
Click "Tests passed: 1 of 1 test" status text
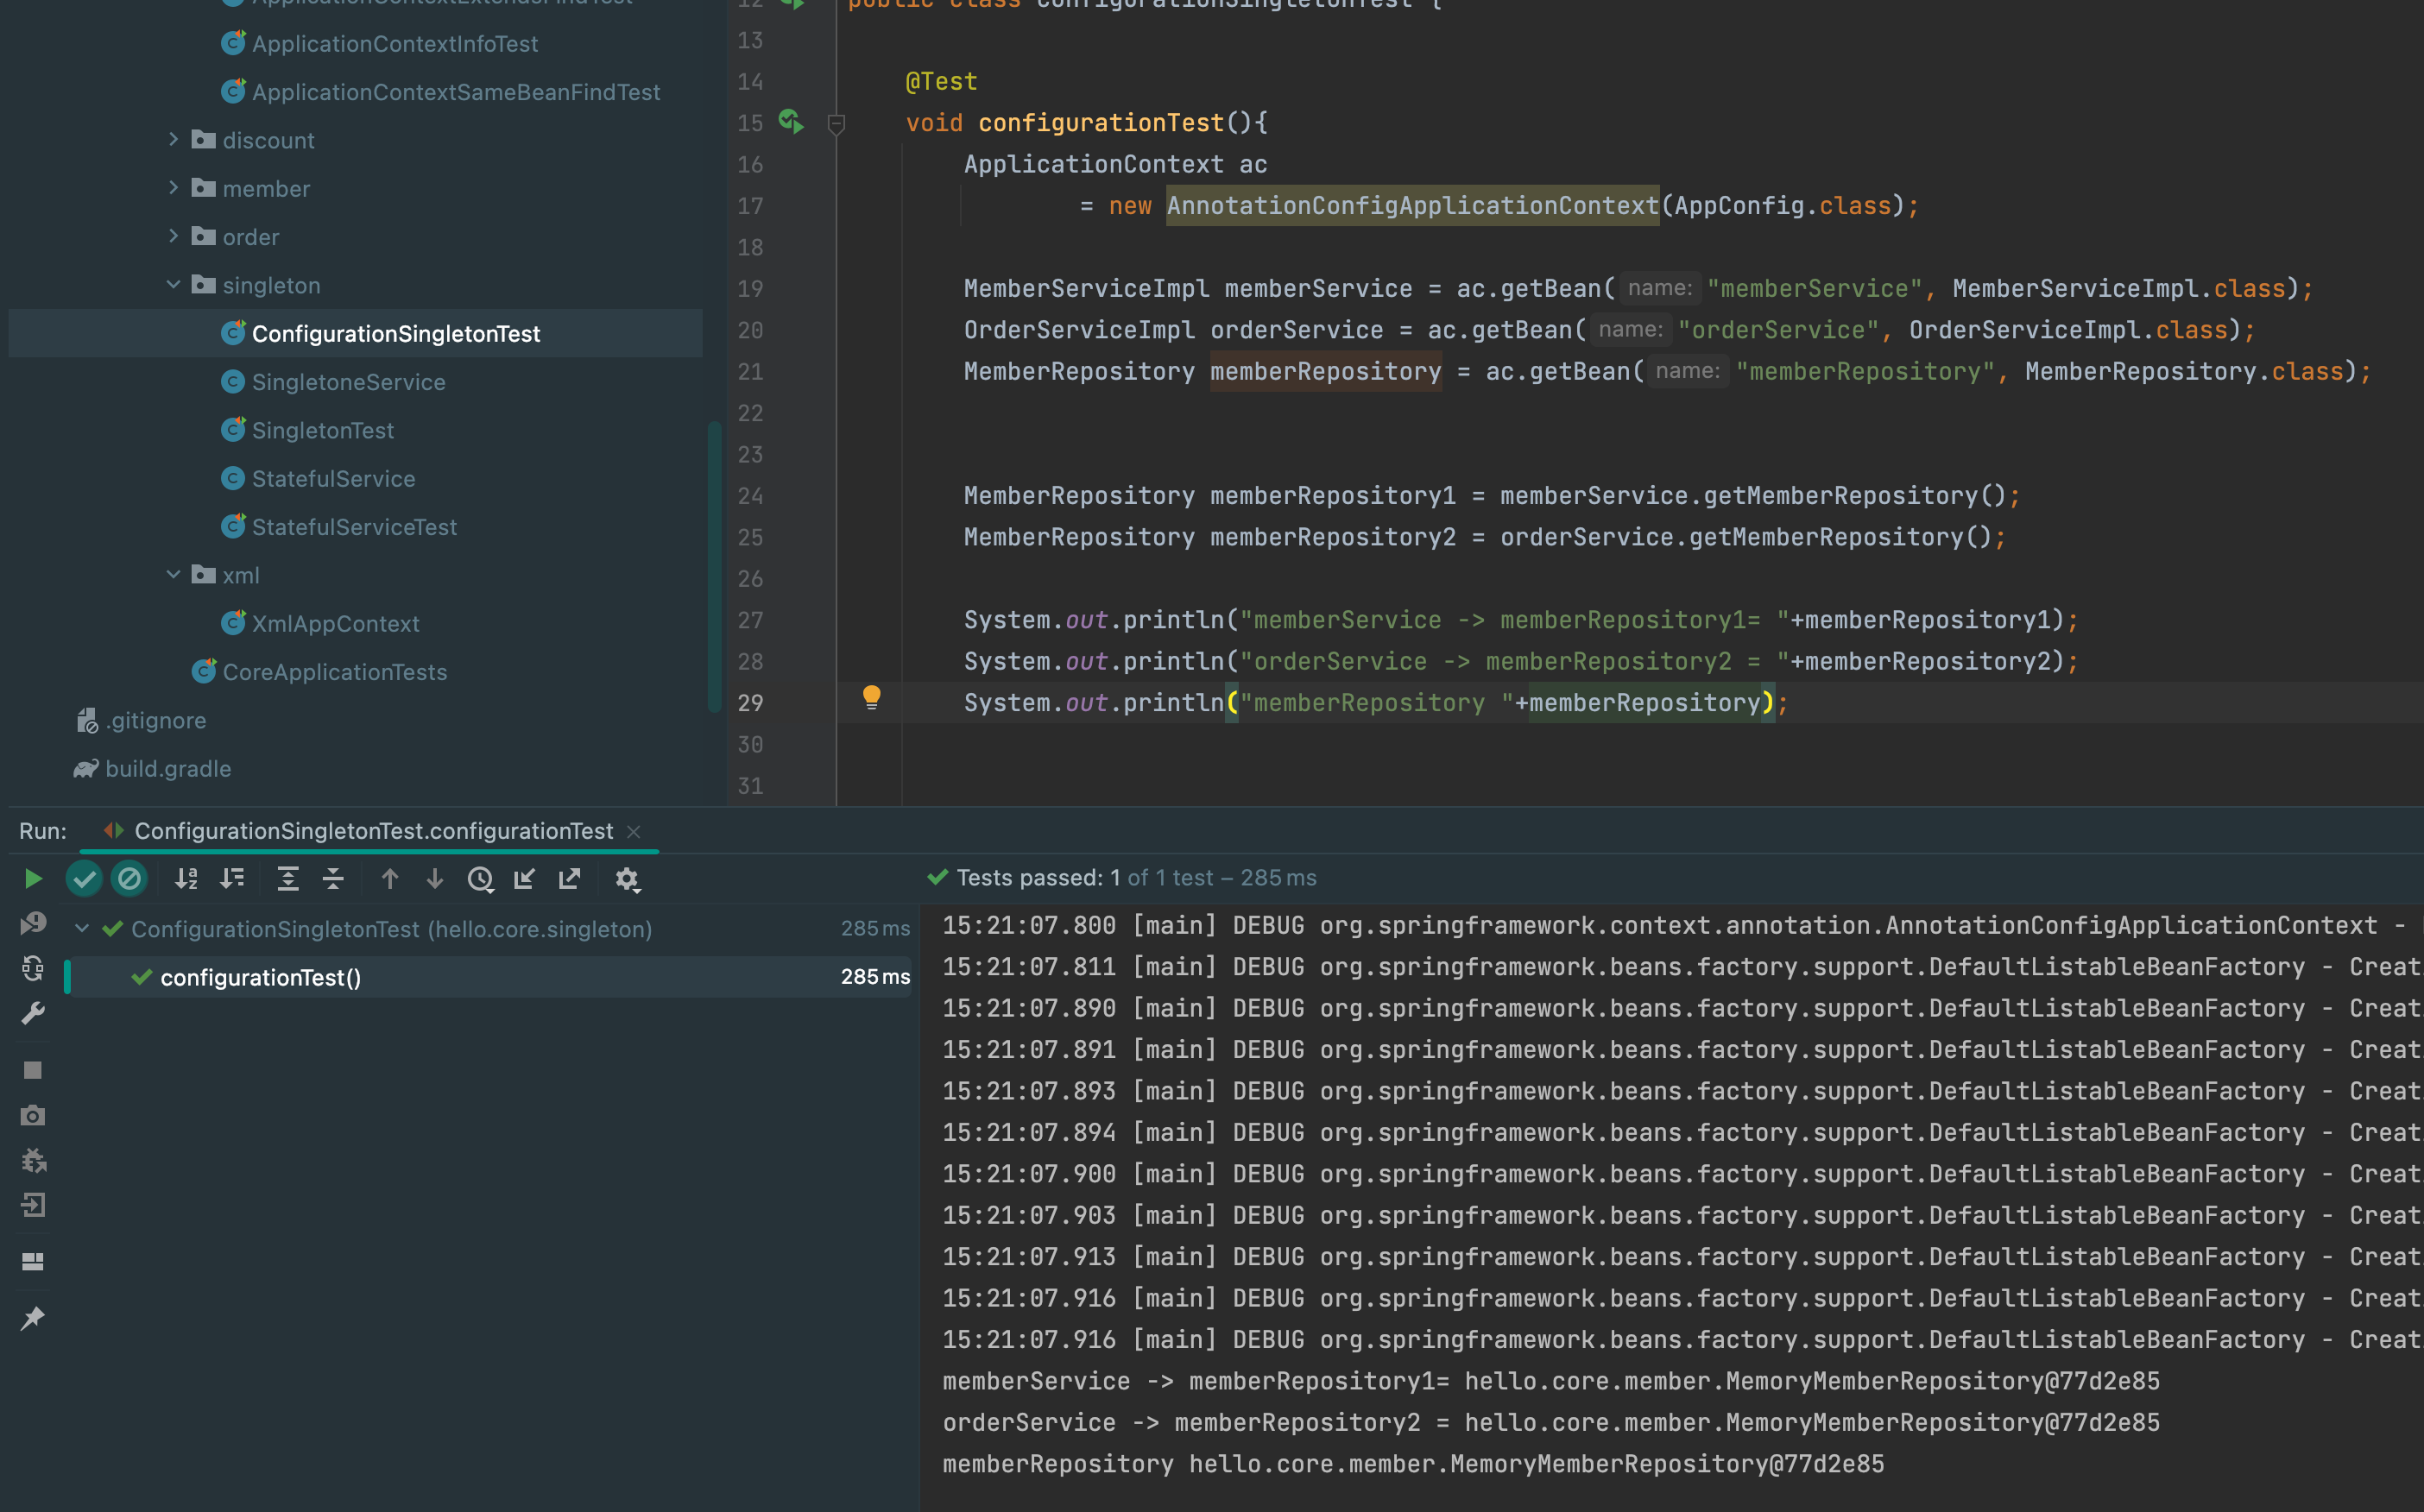point(1135,877)
